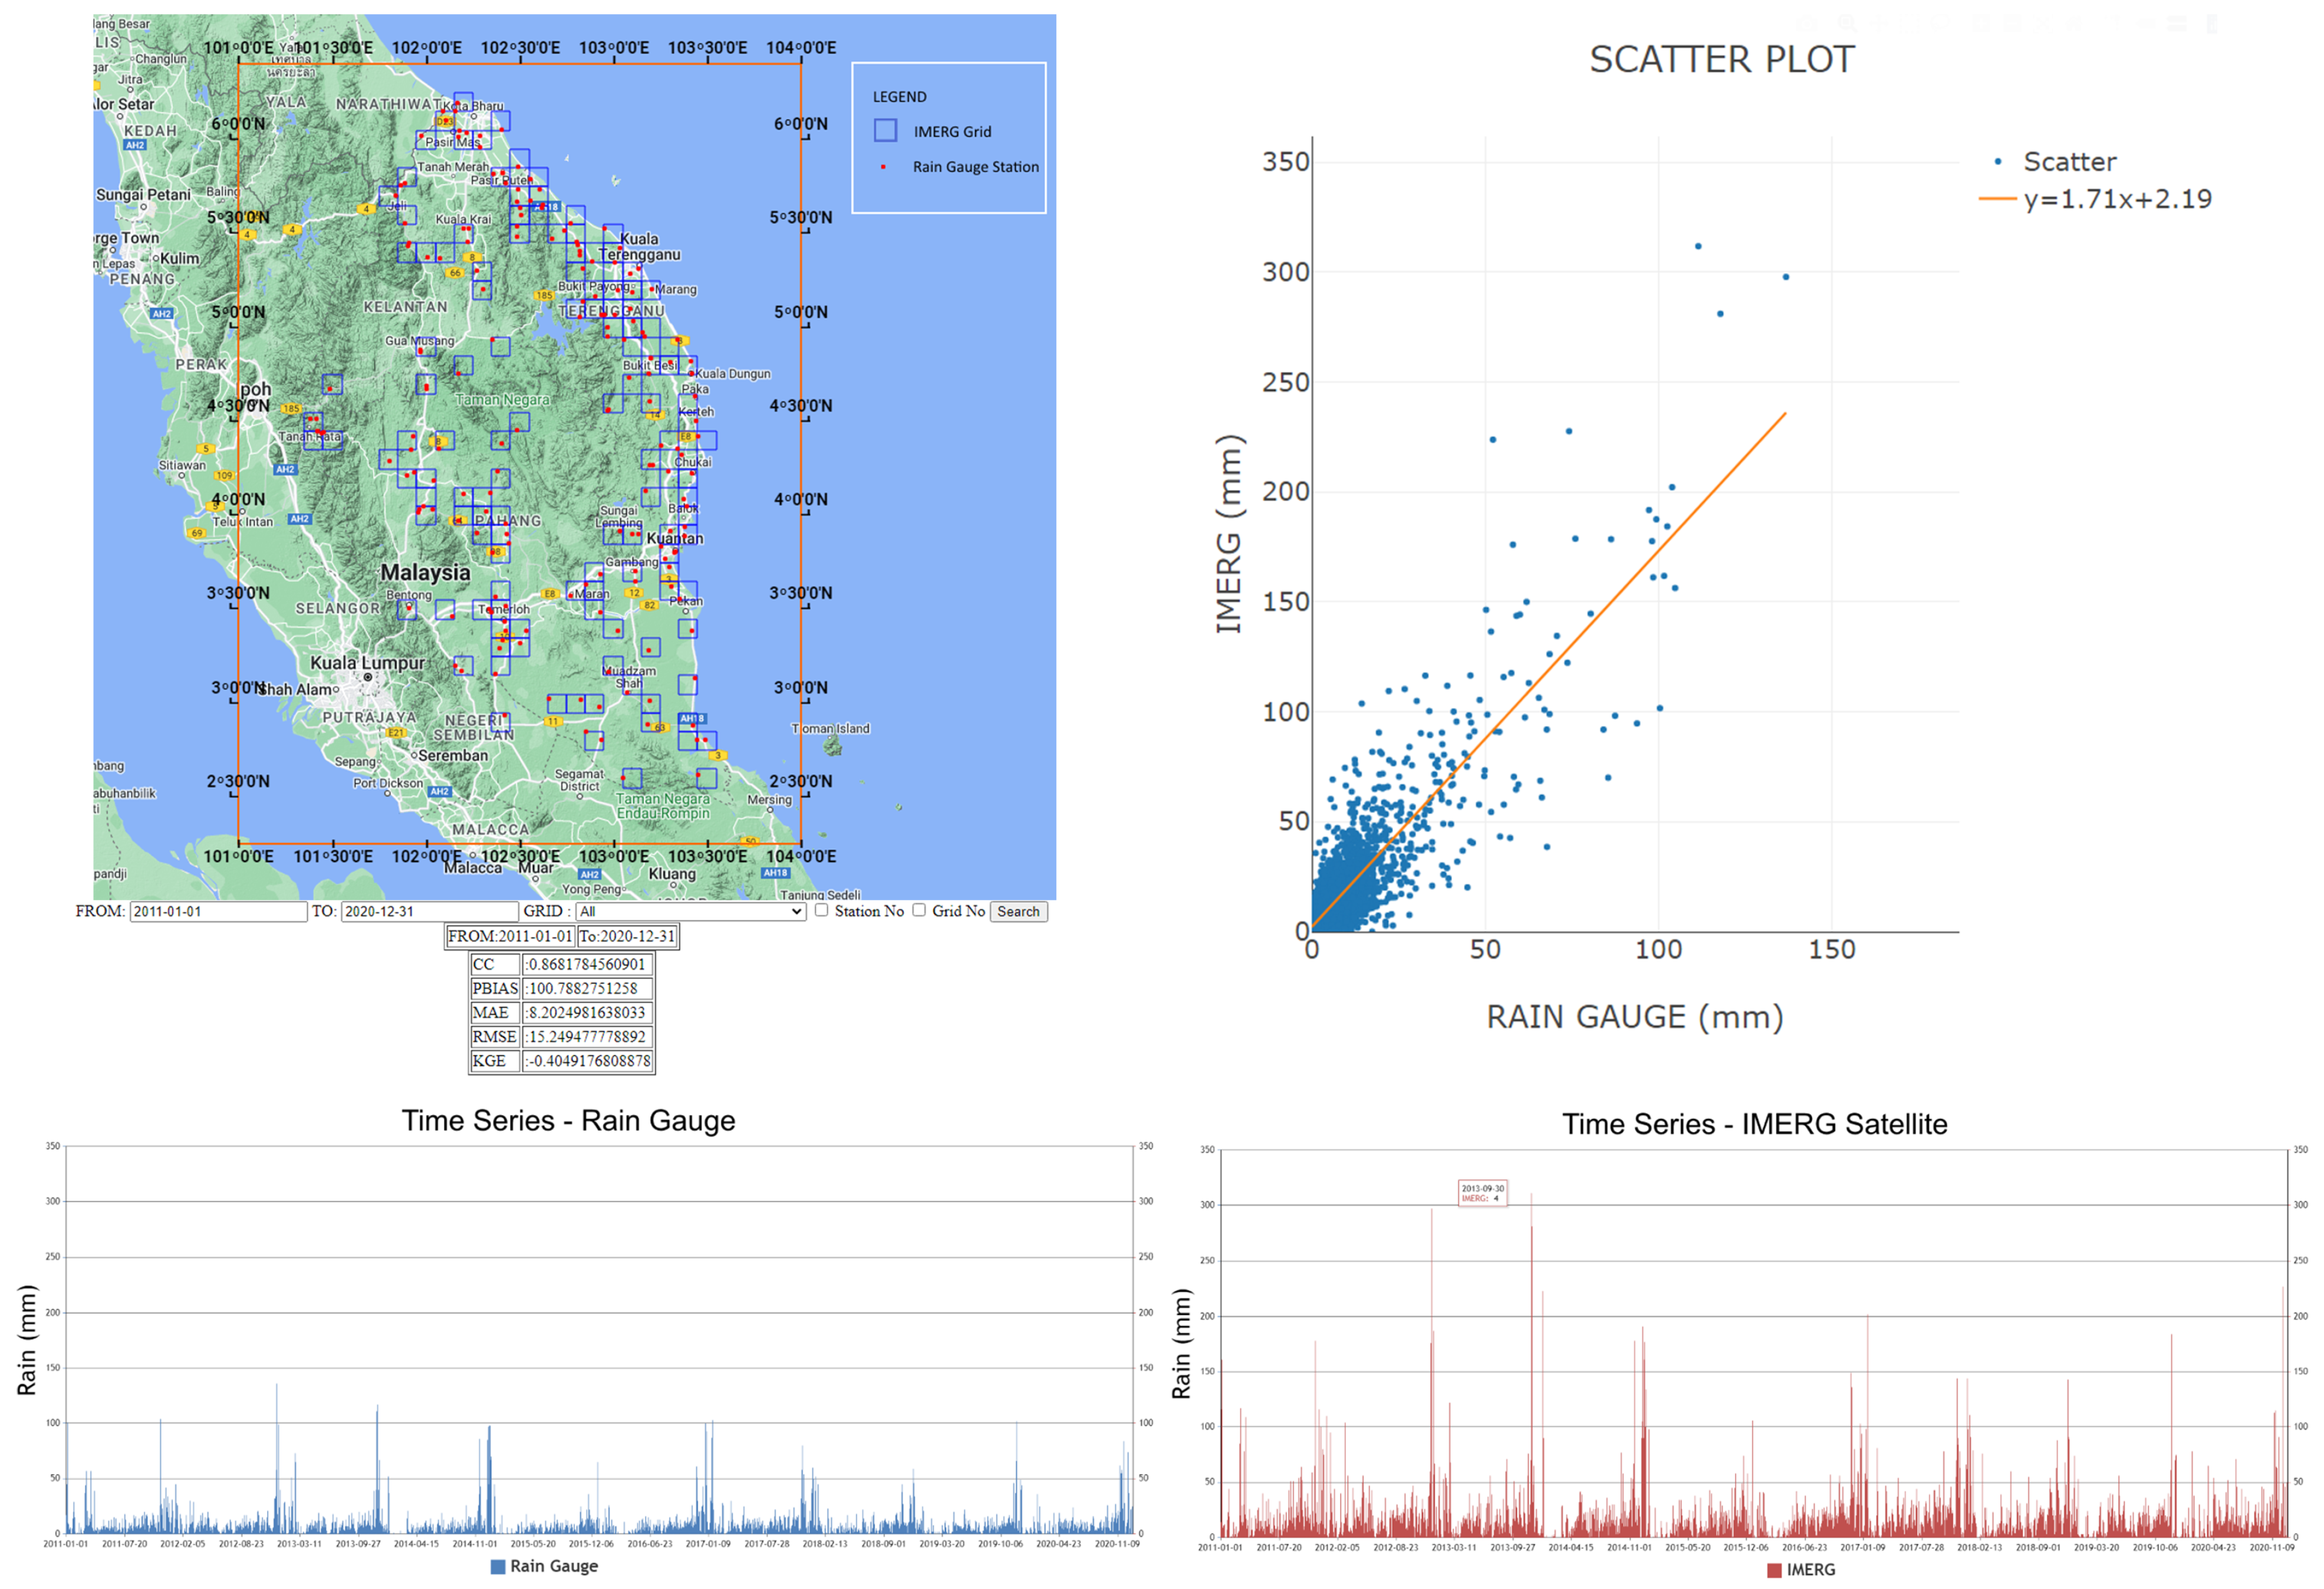Click the Search button
The height and width of the screenshot is (1589, 2324).
pyautogui.click(x=1018, y=911)
